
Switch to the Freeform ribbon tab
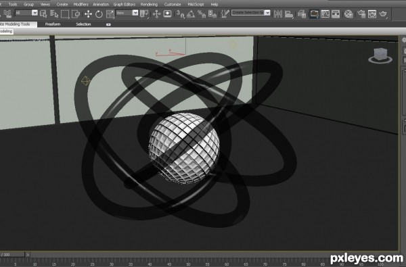[53, 24]
